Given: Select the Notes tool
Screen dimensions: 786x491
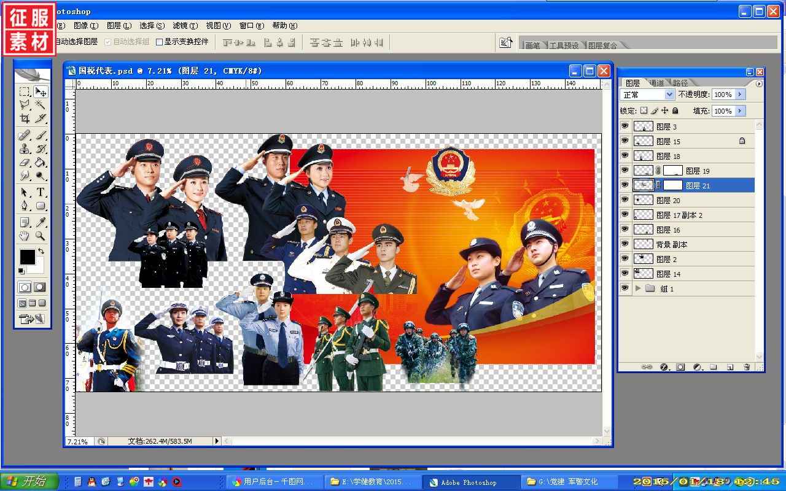Looking at the screenshot, I should pyautogui.click(x=25, y=222).
